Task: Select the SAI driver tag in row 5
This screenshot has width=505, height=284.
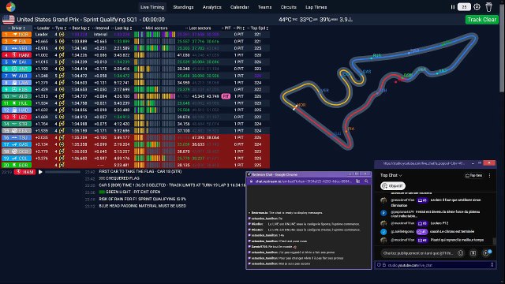Action: pos(17,62)
